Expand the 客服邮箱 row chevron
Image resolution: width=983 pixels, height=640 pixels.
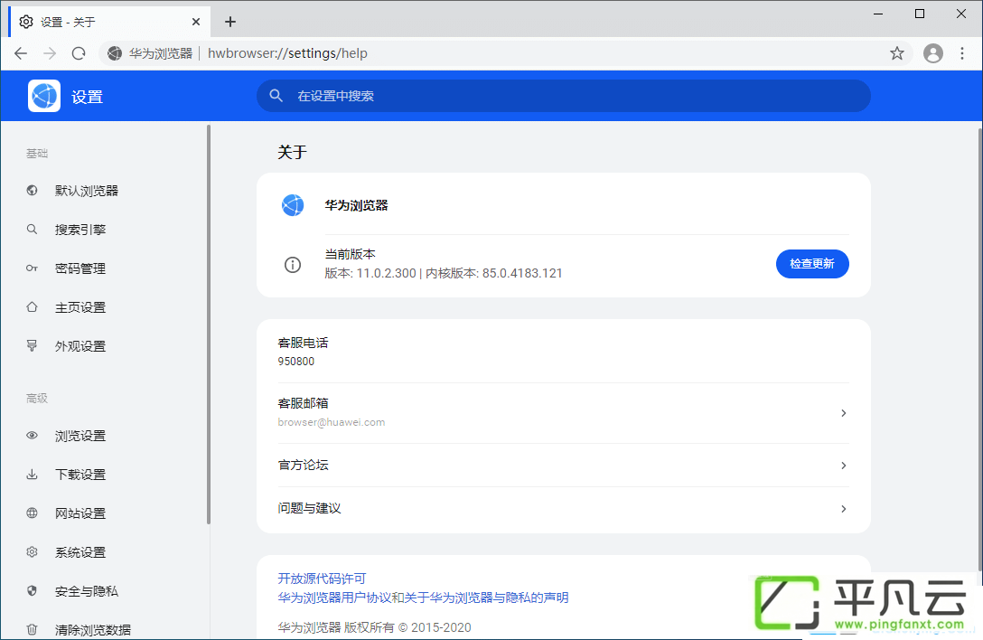point(843,413)
